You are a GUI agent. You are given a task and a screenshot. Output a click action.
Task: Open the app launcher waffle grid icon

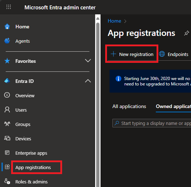pos(9,7)
